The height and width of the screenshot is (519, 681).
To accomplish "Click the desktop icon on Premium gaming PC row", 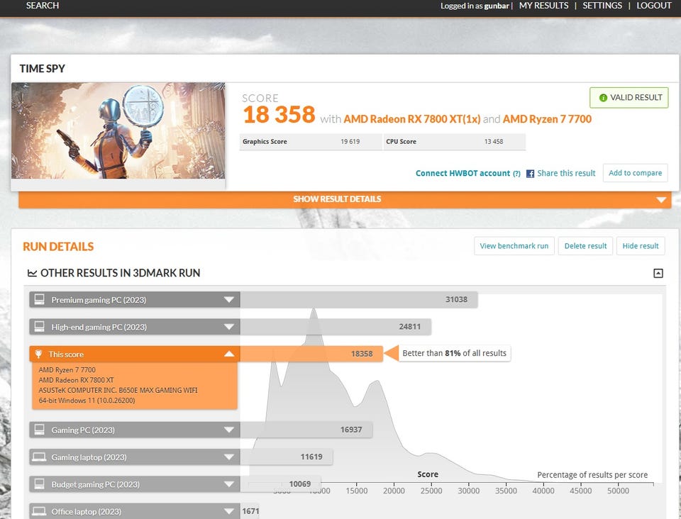I will click(40, 300).
